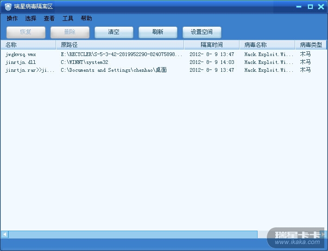Click the 恢复 button
328x251 pixels.
(x=26, y=32)
